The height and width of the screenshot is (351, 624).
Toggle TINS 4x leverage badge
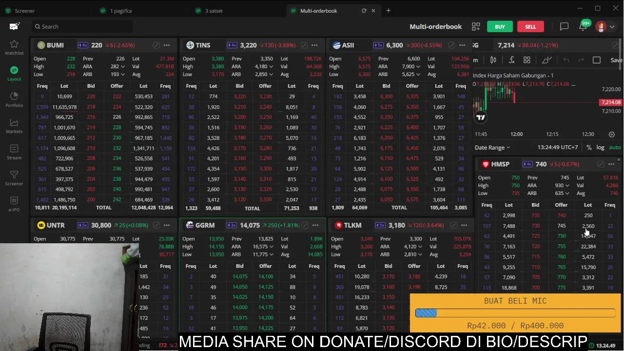232,45
